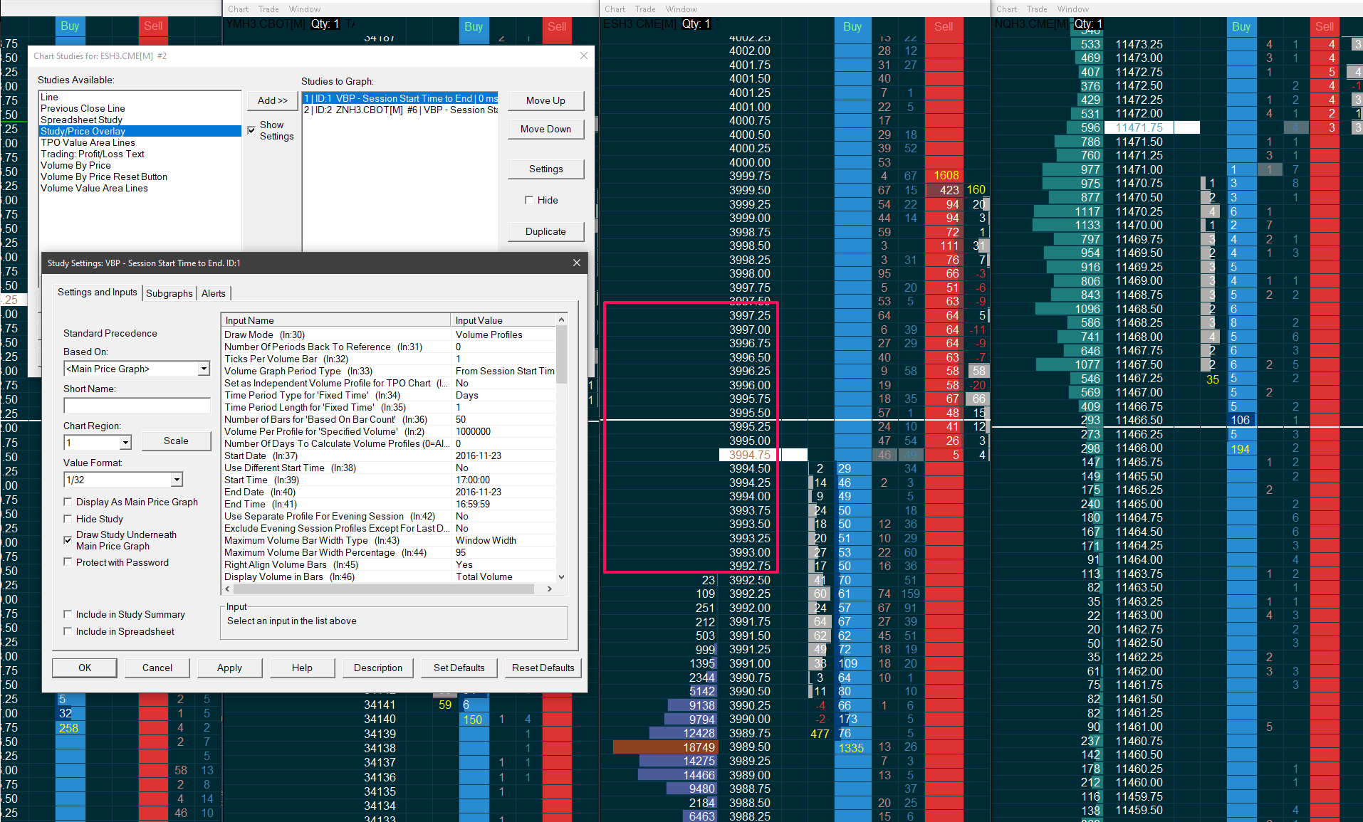Enable the Hide checkbox for the study
The height and width of the screenshot is (822, 1363).
tap(529, 201)
